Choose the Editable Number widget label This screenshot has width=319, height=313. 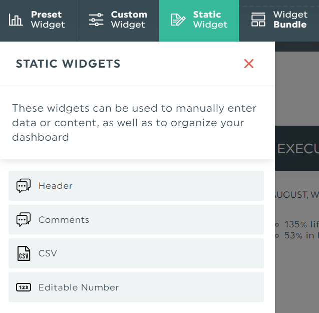(79, 287)
